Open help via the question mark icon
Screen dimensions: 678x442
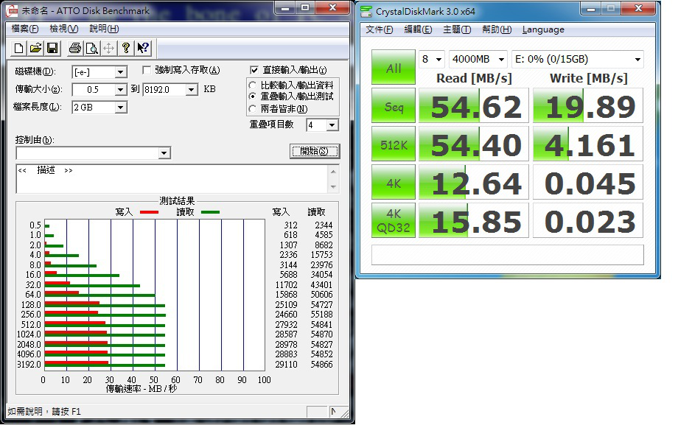[x=126, y=48]
